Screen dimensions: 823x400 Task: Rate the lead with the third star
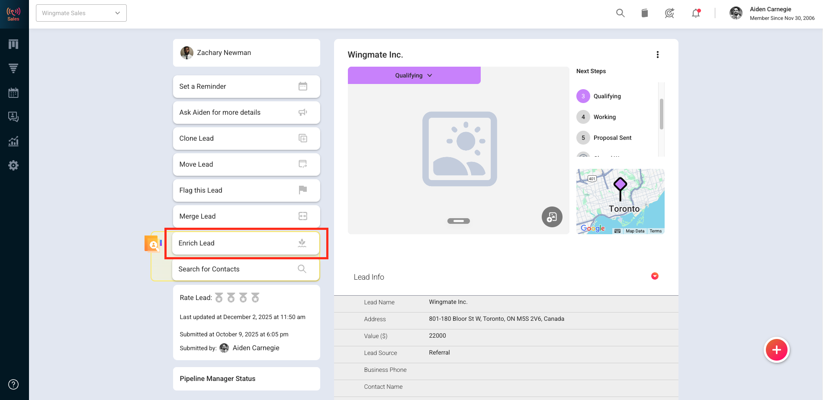click(x=243, y=298)
